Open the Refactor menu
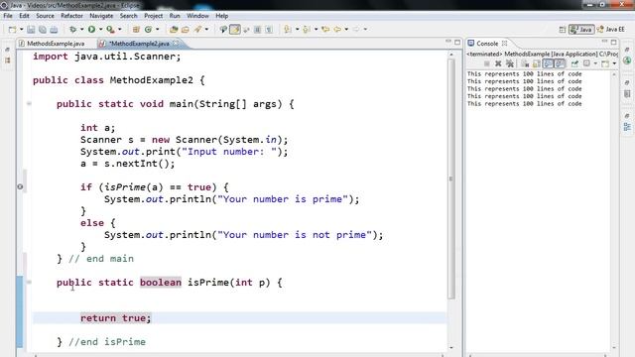The height and width of the screenshot is (357, 635). click(x=71, y=16)
